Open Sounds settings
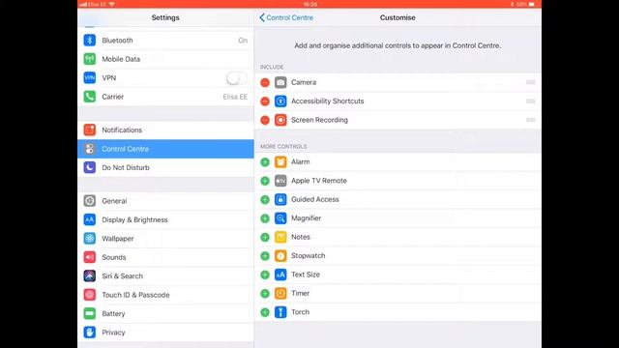 pyautogui.click(x=165, y=257)
